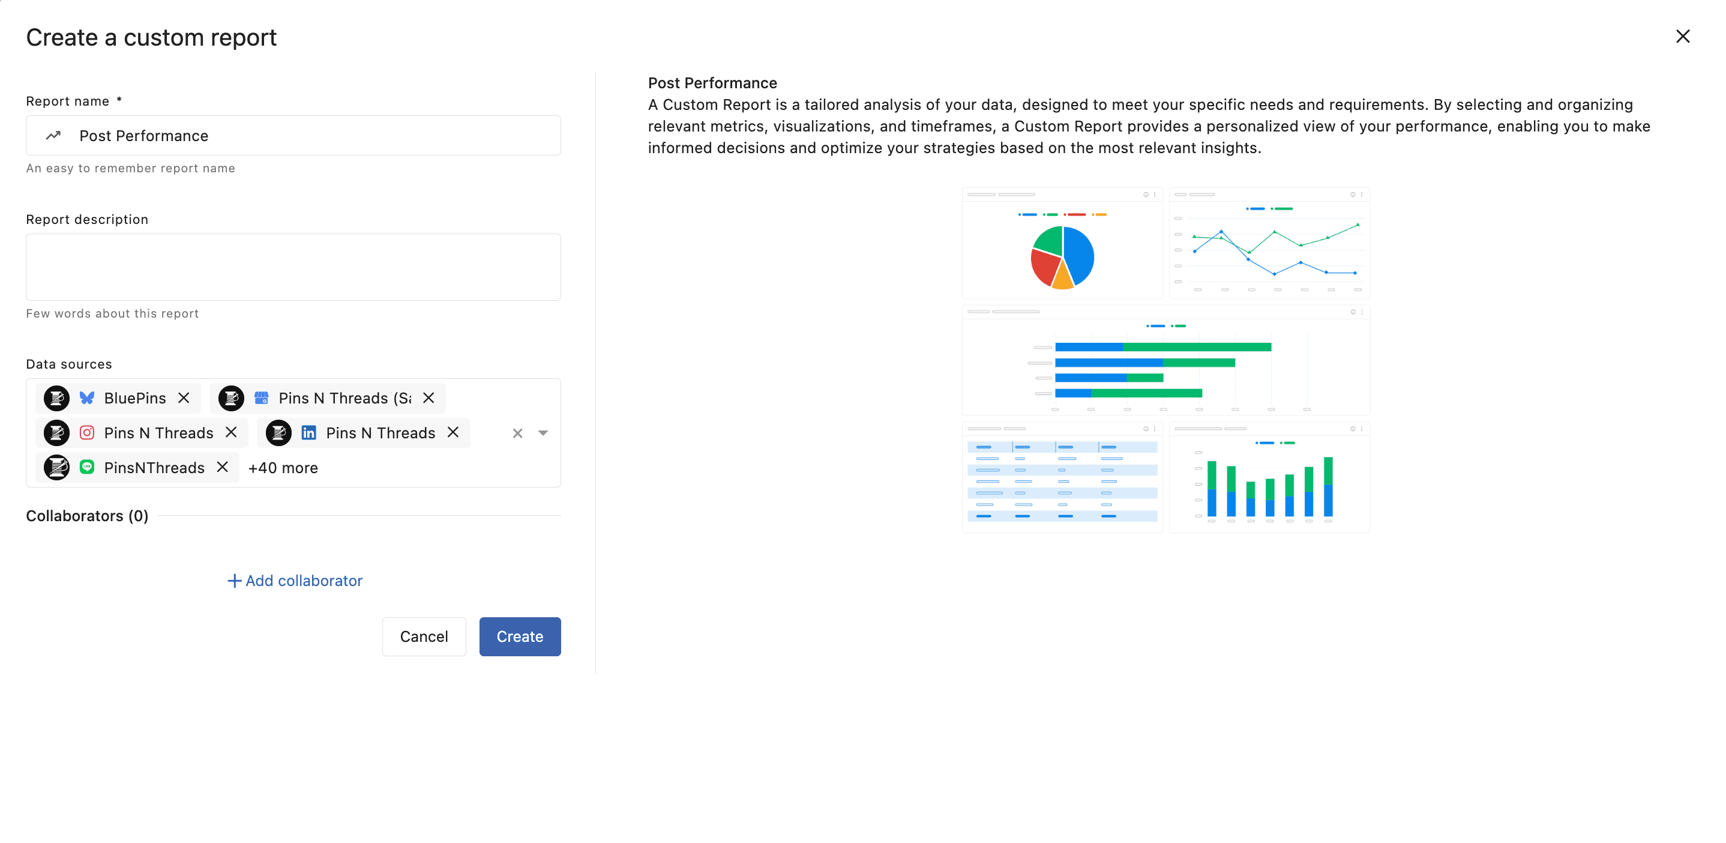Viewport: 1726px width, 843px height.
Task: Remove the PinsNThreads LINE chip
Action: [223, 467]
